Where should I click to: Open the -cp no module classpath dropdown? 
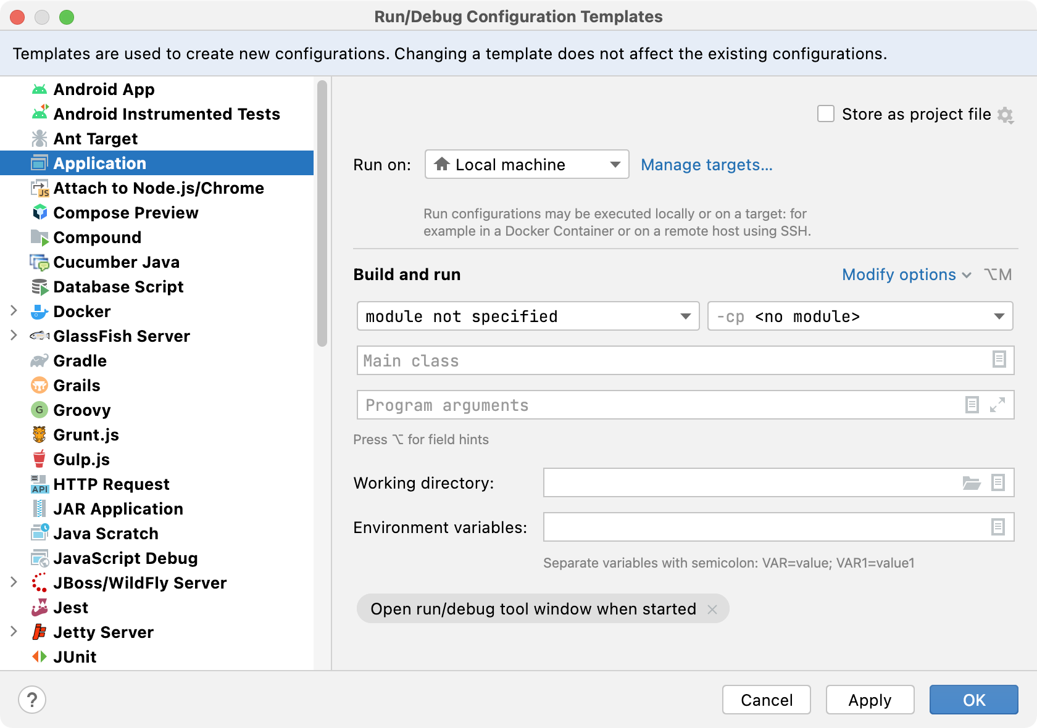click(x=860, y=316)
